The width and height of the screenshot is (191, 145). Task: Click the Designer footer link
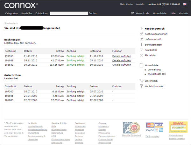pyautogui.click(x=79, y=136)
